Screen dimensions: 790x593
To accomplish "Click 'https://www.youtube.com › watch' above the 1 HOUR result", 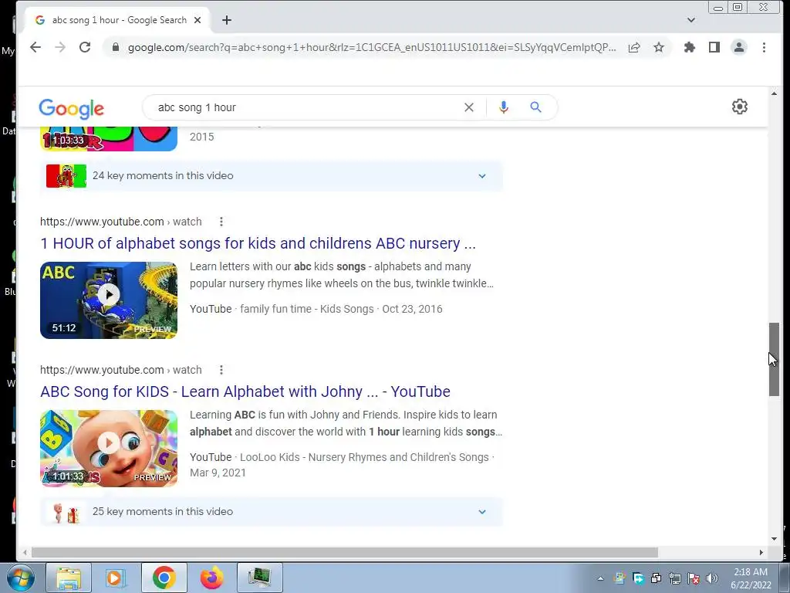I will tap(121, 222).
